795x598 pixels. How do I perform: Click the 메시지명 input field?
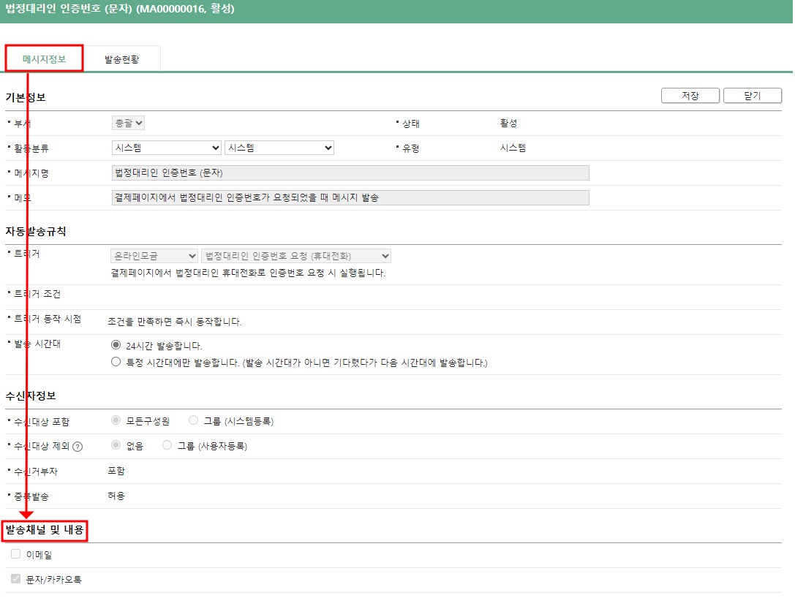350,173
